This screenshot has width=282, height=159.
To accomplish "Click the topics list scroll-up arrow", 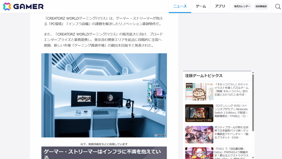I will (253, 72).
